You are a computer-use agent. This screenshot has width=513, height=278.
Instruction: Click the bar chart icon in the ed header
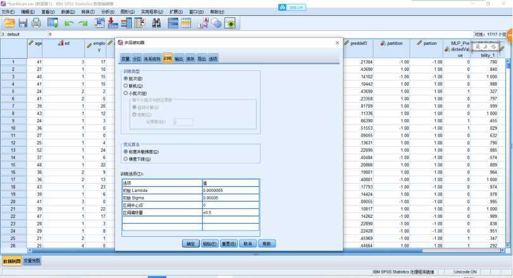(61, 43)
